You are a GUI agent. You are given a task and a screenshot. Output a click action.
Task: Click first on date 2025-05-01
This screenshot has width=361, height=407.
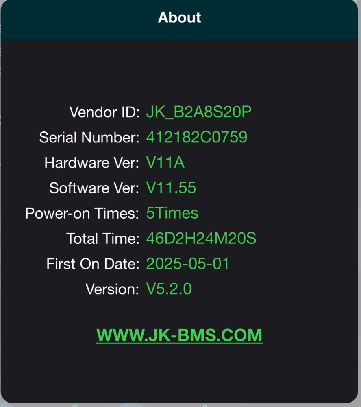(x=188, y=264)
